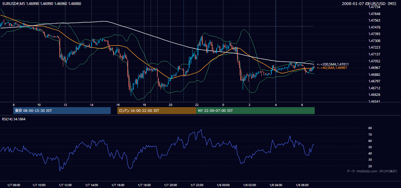The width and height of the screenshot is (401, 188).
Task: Click the blue dashed vertical marker at 4 o'clock
Action: [x=276, y=50]
